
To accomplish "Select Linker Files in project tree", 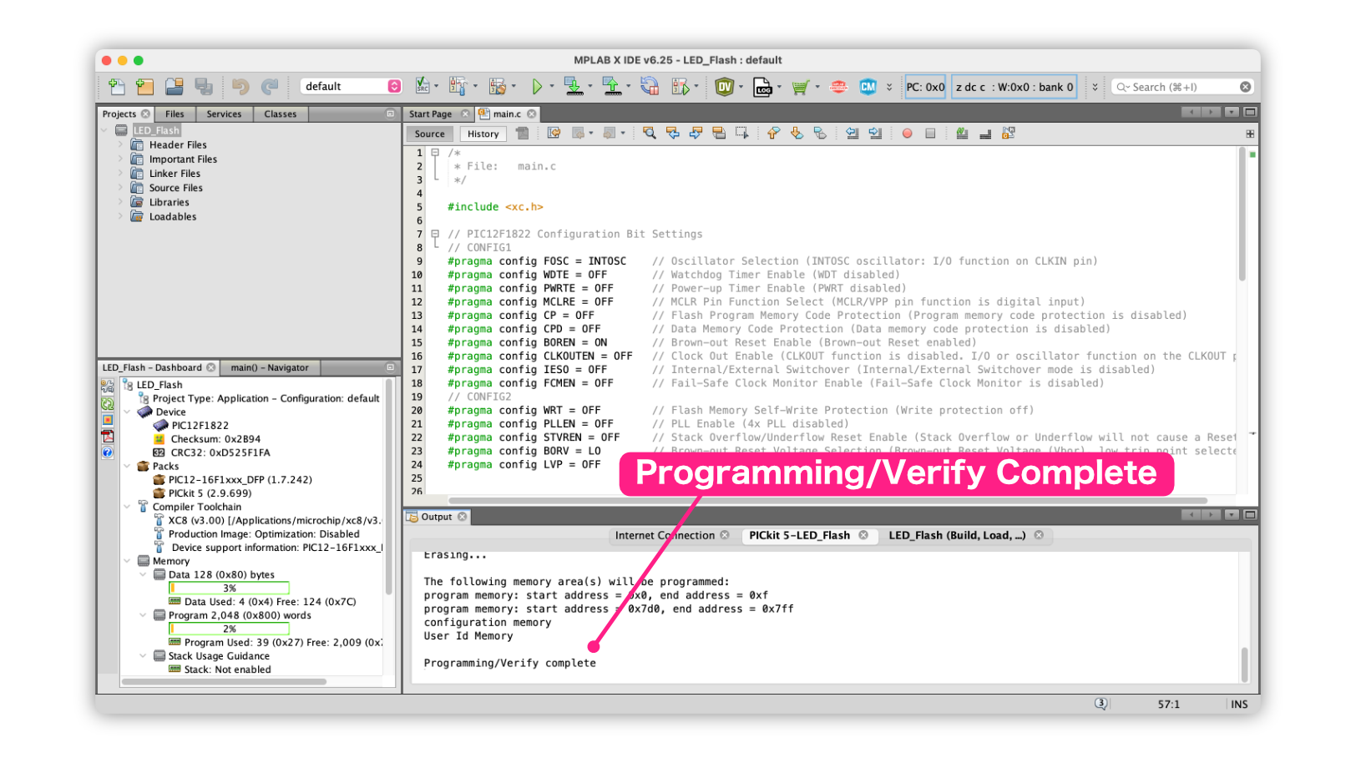I will [175, 174].
